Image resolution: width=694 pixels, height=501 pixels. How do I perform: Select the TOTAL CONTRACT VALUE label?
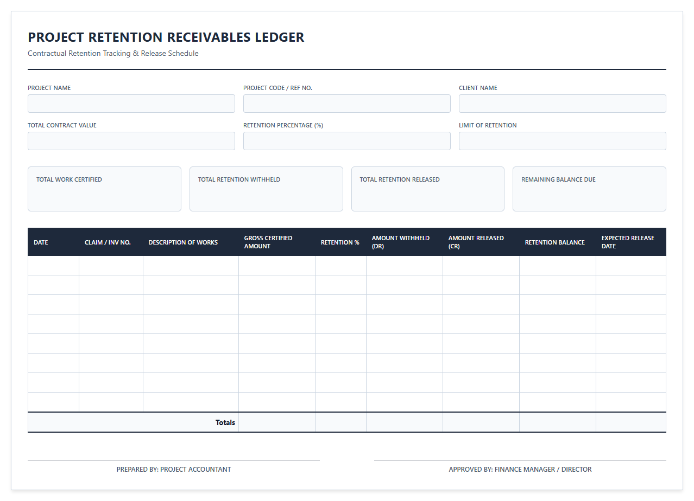pyautogui.click(x=62, y=125)
